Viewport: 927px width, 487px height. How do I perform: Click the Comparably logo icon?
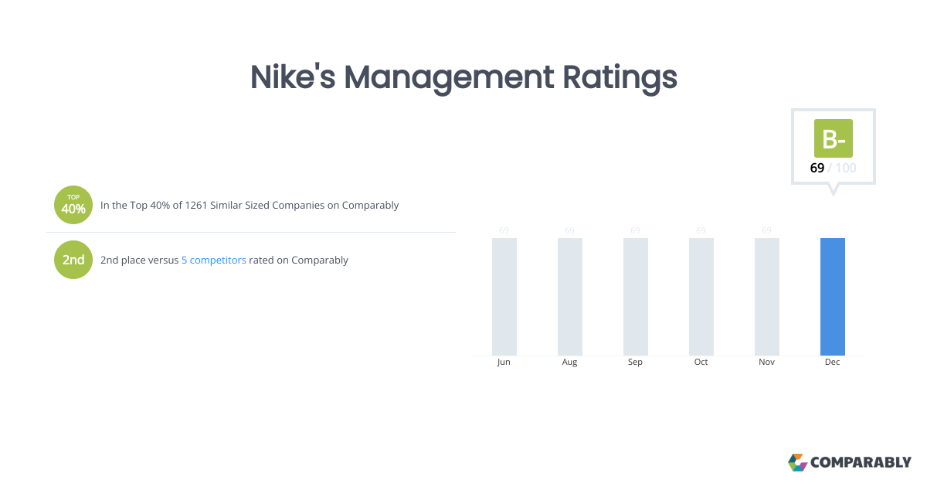(797, 462)
